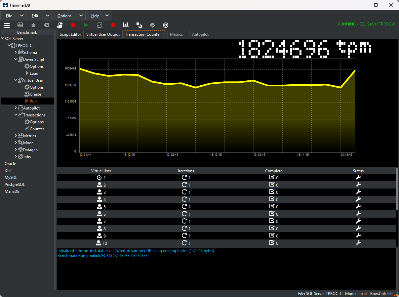Click the Complete checkmark for user 6
Screen dimensions: 399x297
[x=272, y=214]
